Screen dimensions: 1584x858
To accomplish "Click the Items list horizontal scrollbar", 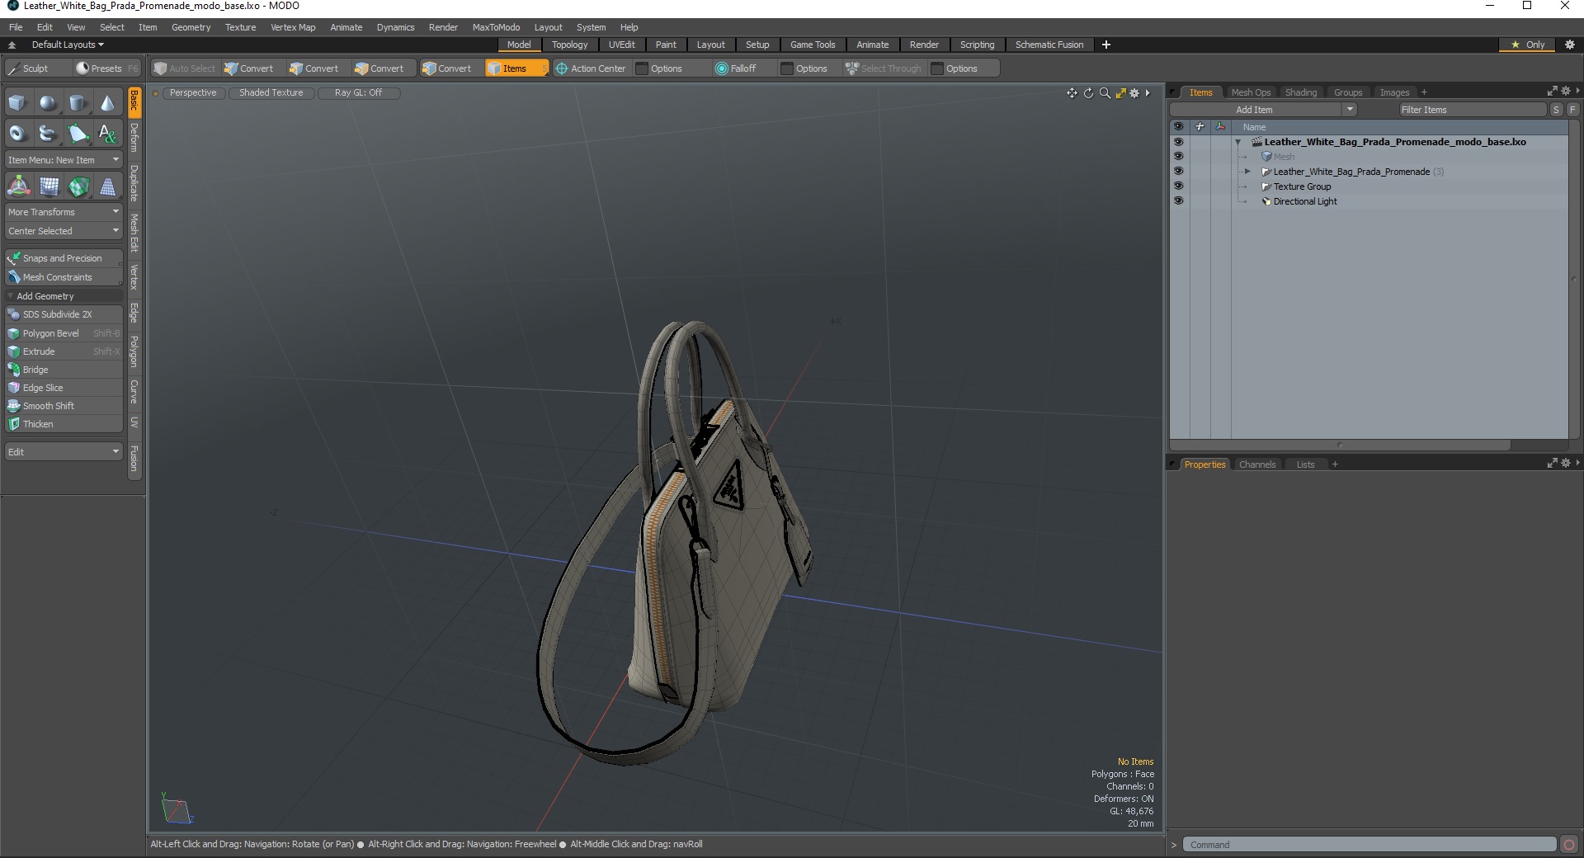I will [1340, 445].
